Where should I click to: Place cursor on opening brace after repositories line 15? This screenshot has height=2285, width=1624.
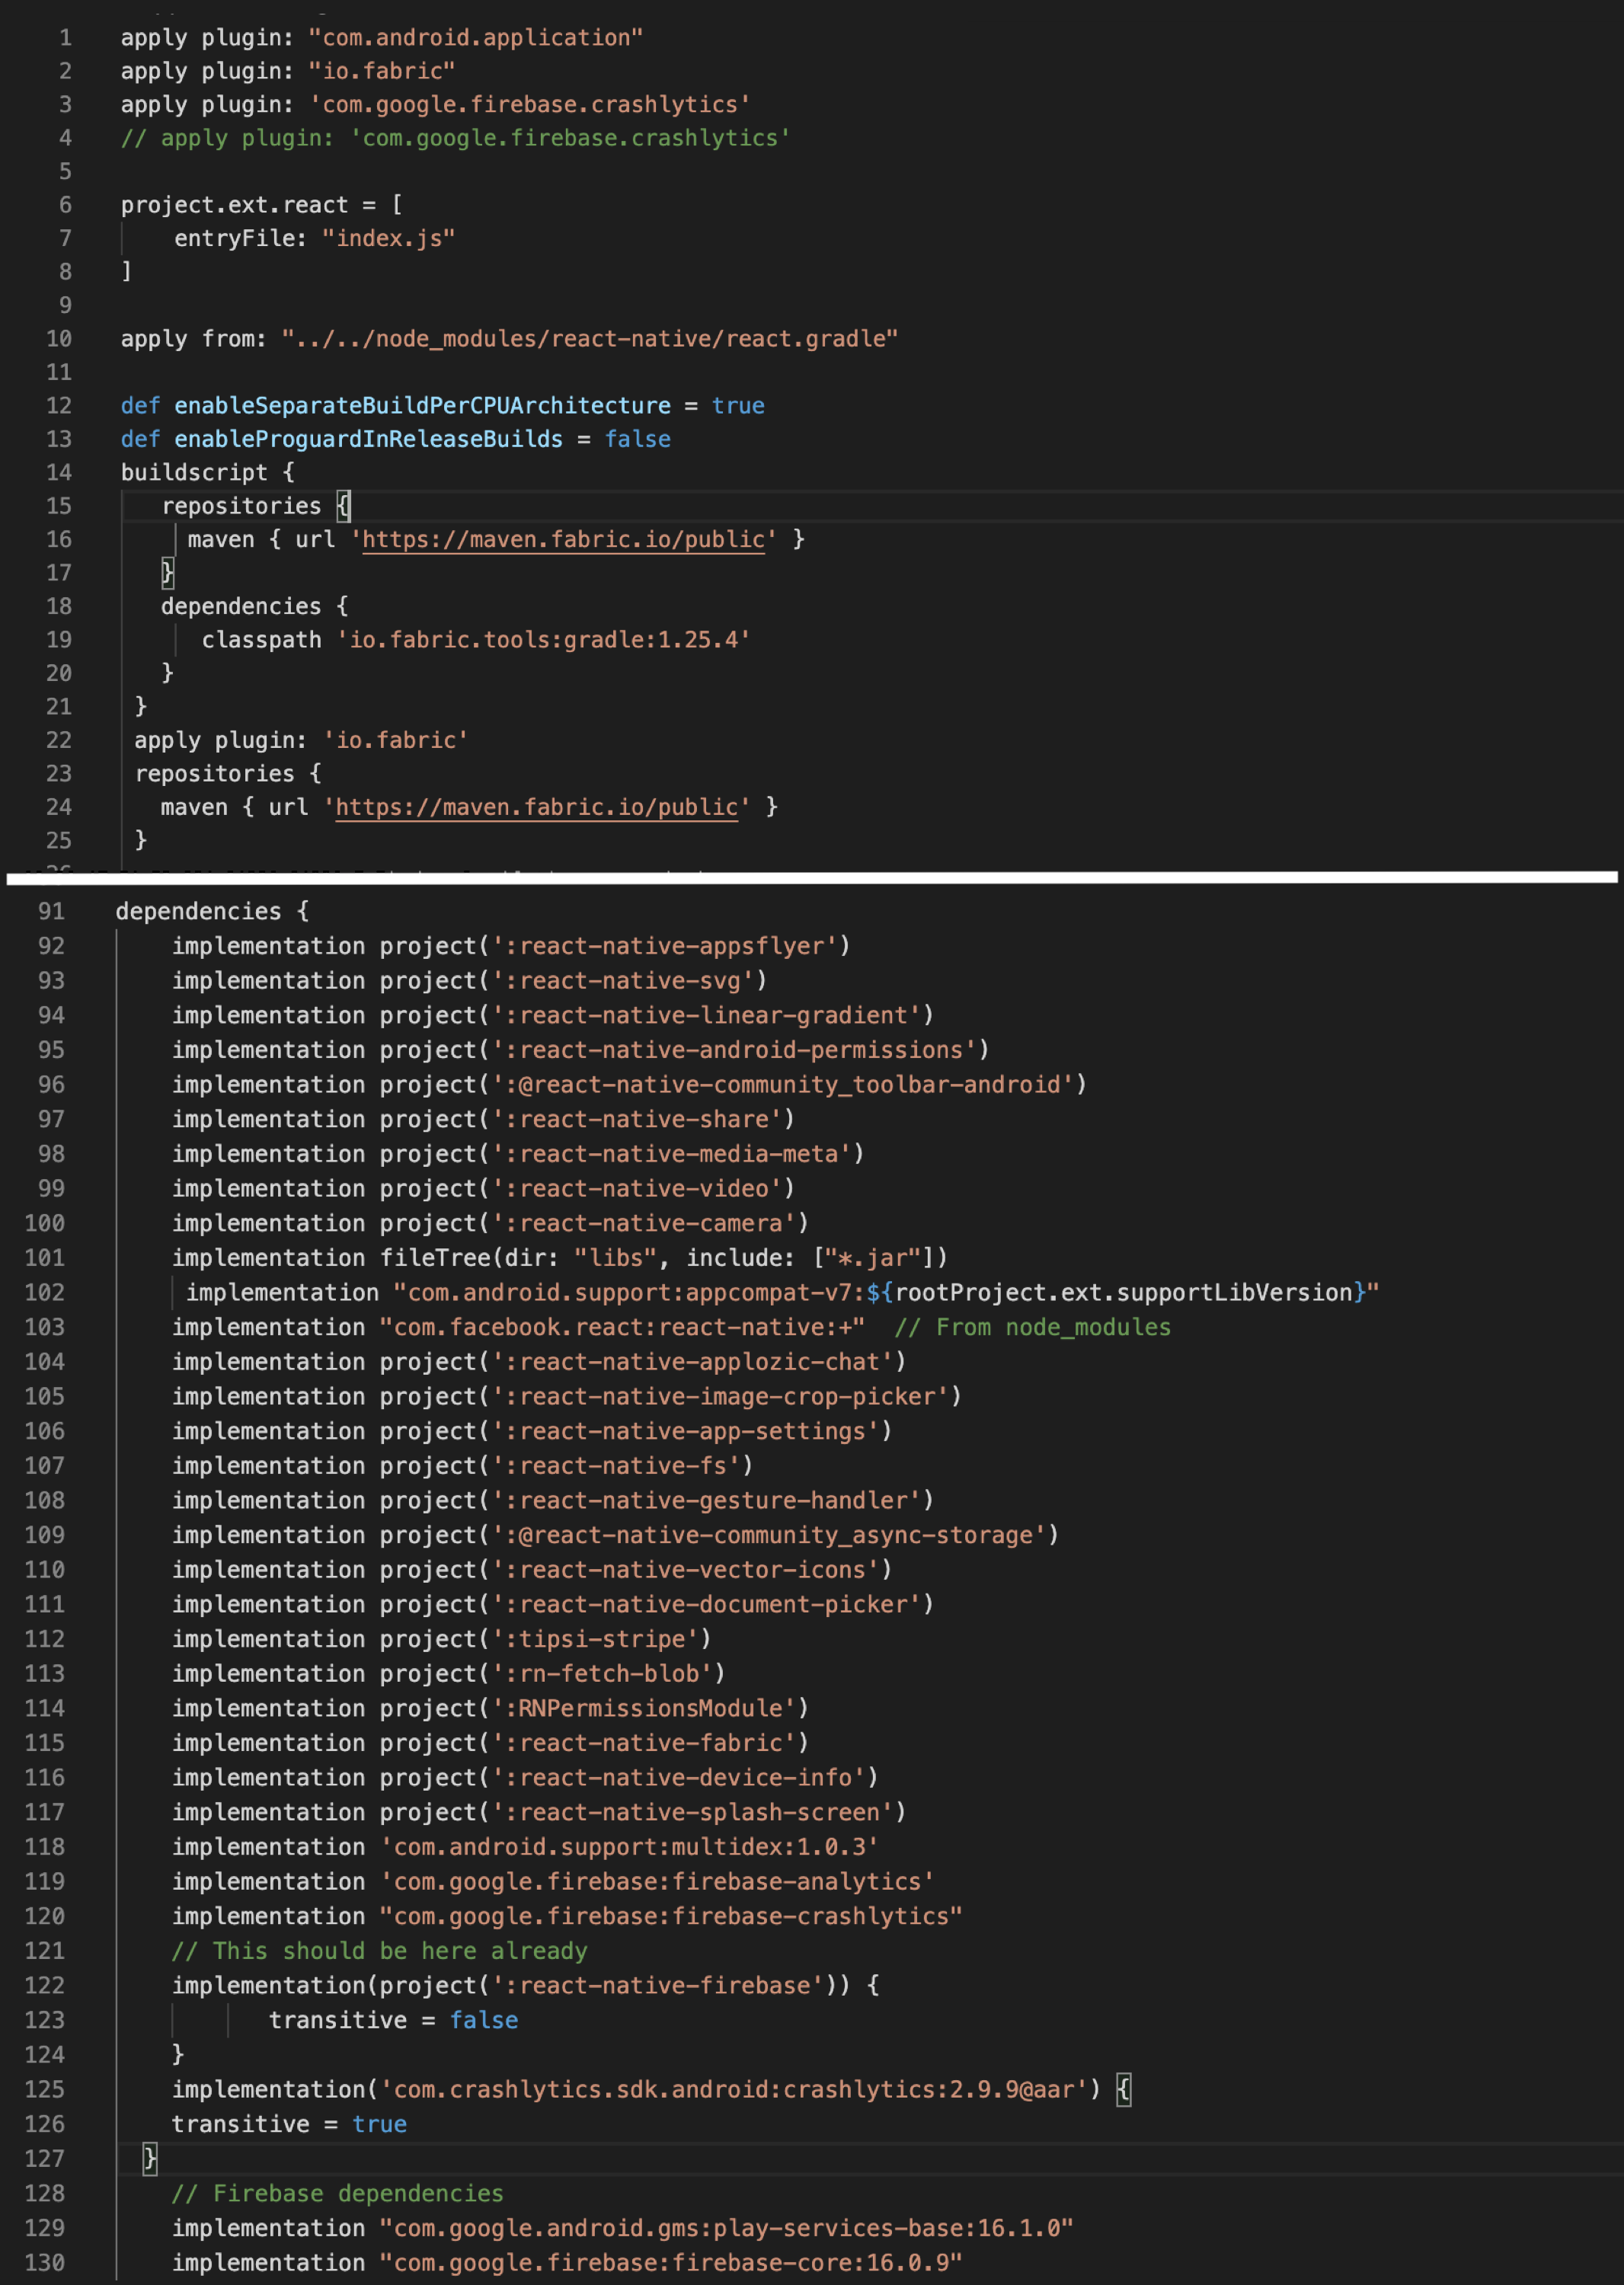(x=343, y=506)
